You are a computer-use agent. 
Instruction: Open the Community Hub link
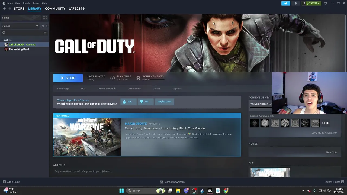[x=107, y=89]
